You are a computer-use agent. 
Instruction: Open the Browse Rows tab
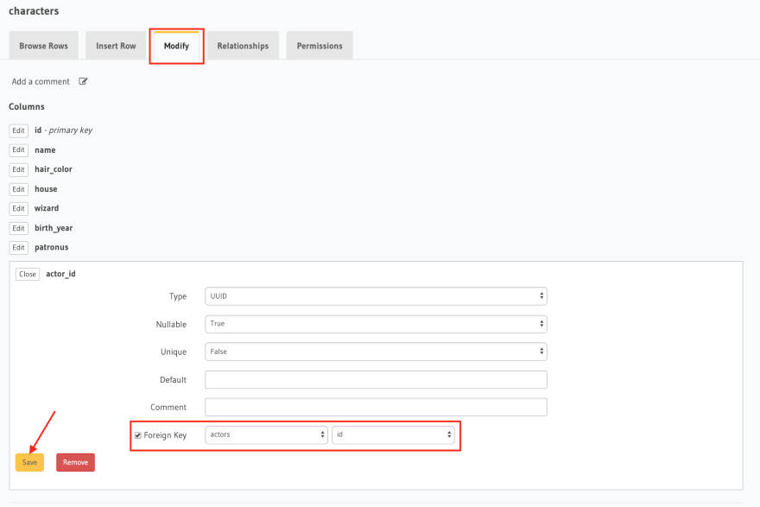point(44,46)
